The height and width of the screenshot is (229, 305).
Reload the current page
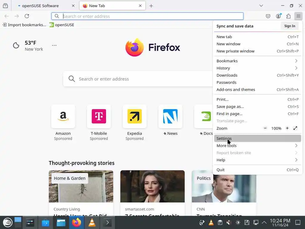(x=27, y=16)
